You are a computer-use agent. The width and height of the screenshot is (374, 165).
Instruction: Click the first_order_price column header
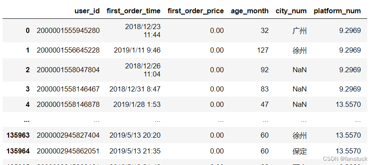[196, 11]
